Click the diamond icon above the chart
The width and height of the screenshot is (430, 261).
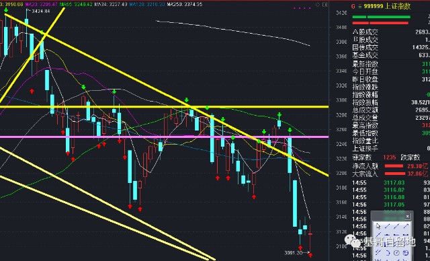[x=318, y=5]
